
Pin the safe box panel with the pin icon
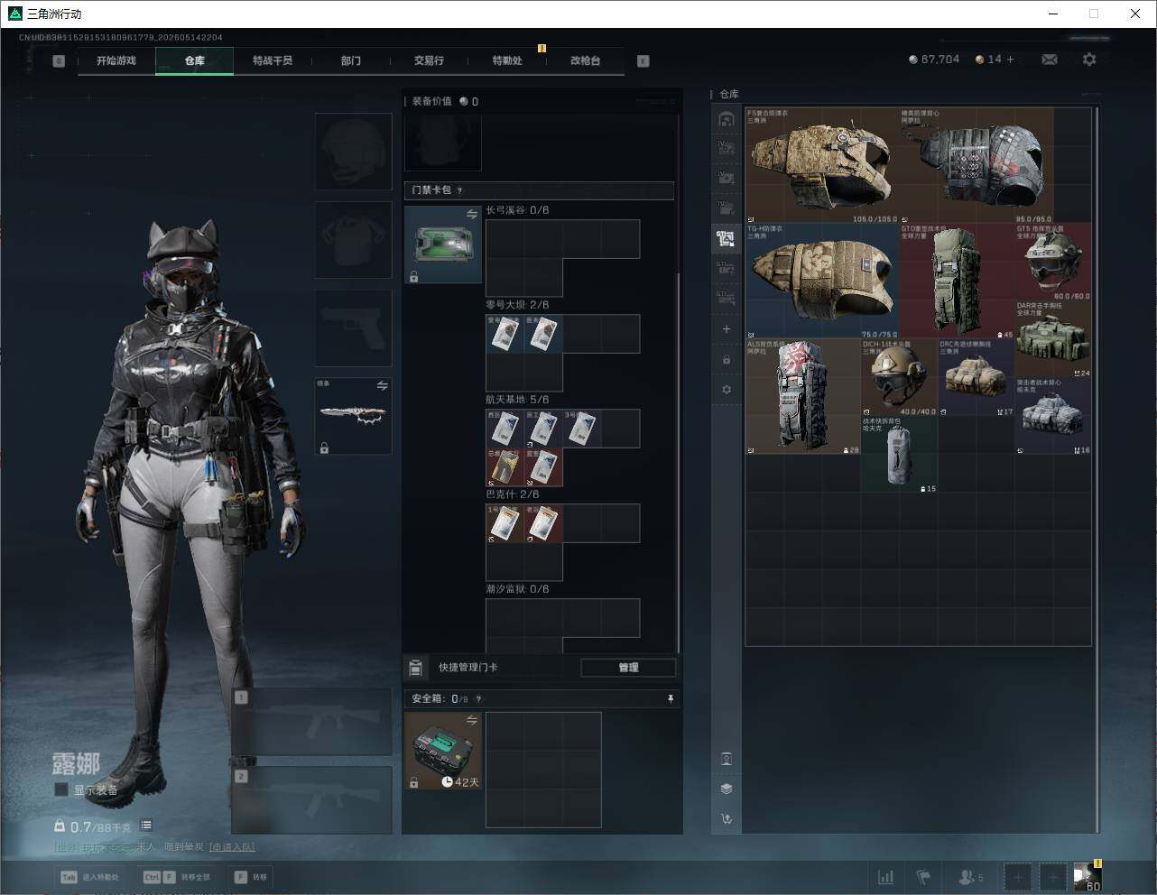[670, 699]
